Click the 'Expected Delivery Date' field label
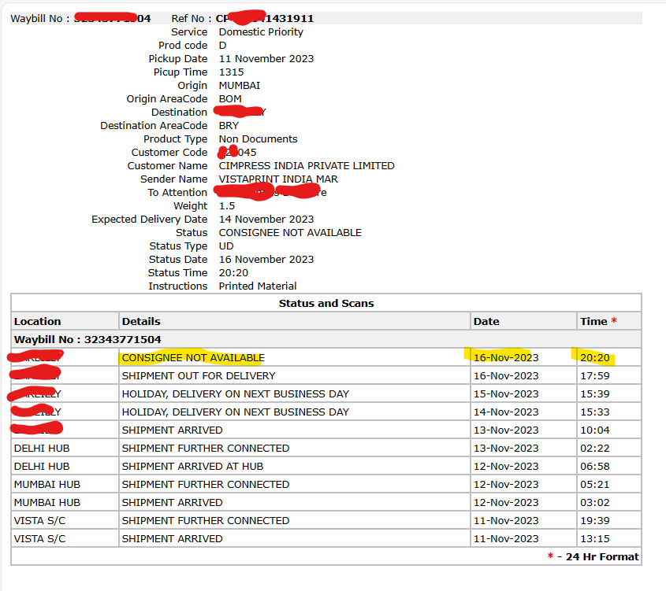Image resolution: width=666 pixels, height=591 pixels. point(150,220)
